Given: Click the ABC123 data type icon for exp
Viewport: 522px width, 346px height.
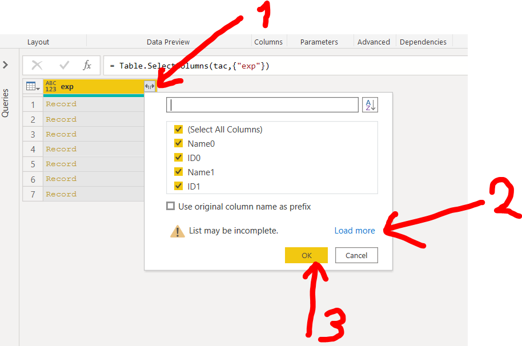Looking at the screenshot, I should [x=51, y=87].
